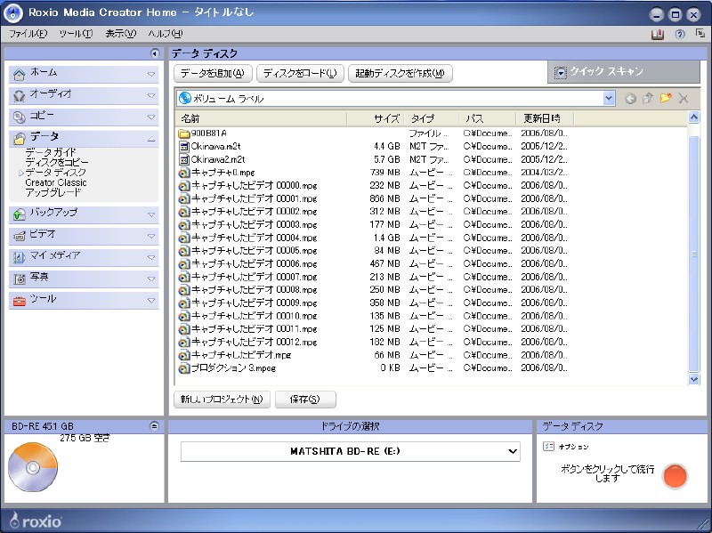Select the Okinawa.m2t file row

[x=215, y=146]
